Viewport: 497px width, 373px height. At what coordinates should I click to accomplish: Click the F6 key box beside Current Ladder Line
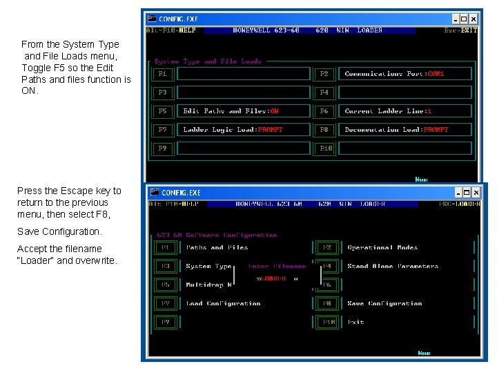tap(324, 111)
